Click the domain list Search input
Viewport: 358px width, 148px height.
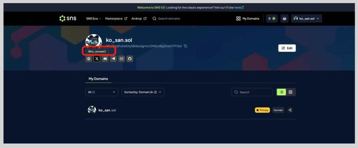252,92
